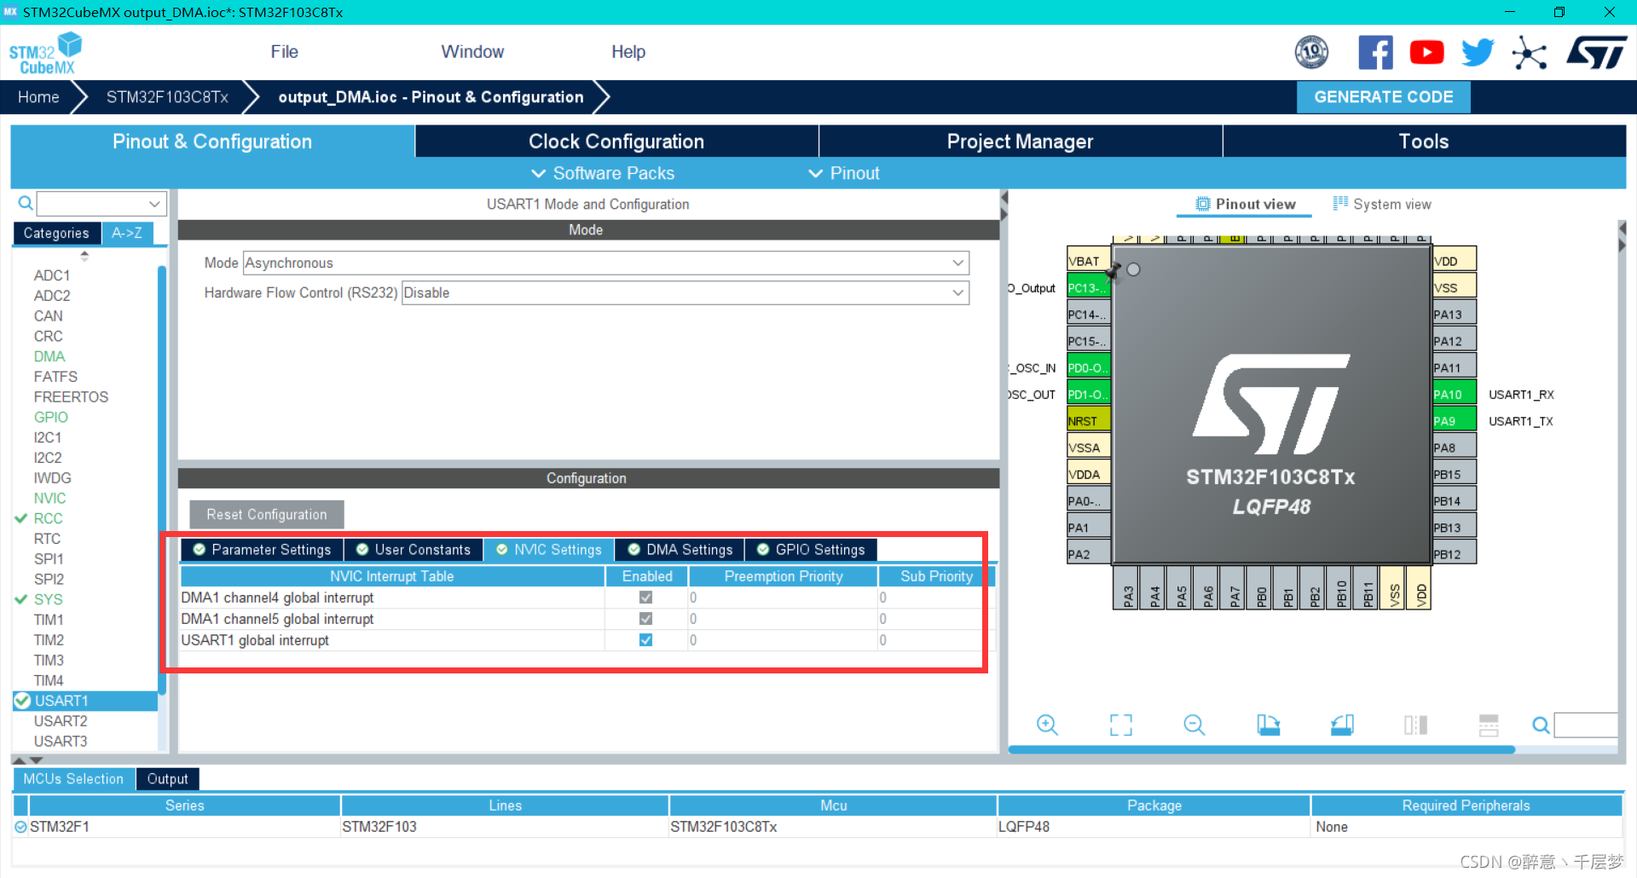This screenshot has height=878, width=1637.
Task: Click the VBAT pin on chip
Action: [x=1088, y=261]
